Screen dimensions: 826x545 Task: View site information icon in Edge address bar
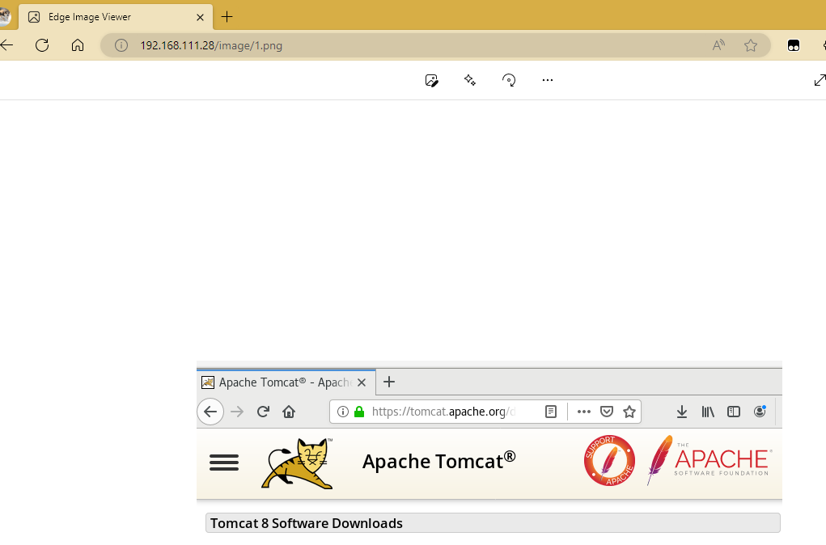121,45
